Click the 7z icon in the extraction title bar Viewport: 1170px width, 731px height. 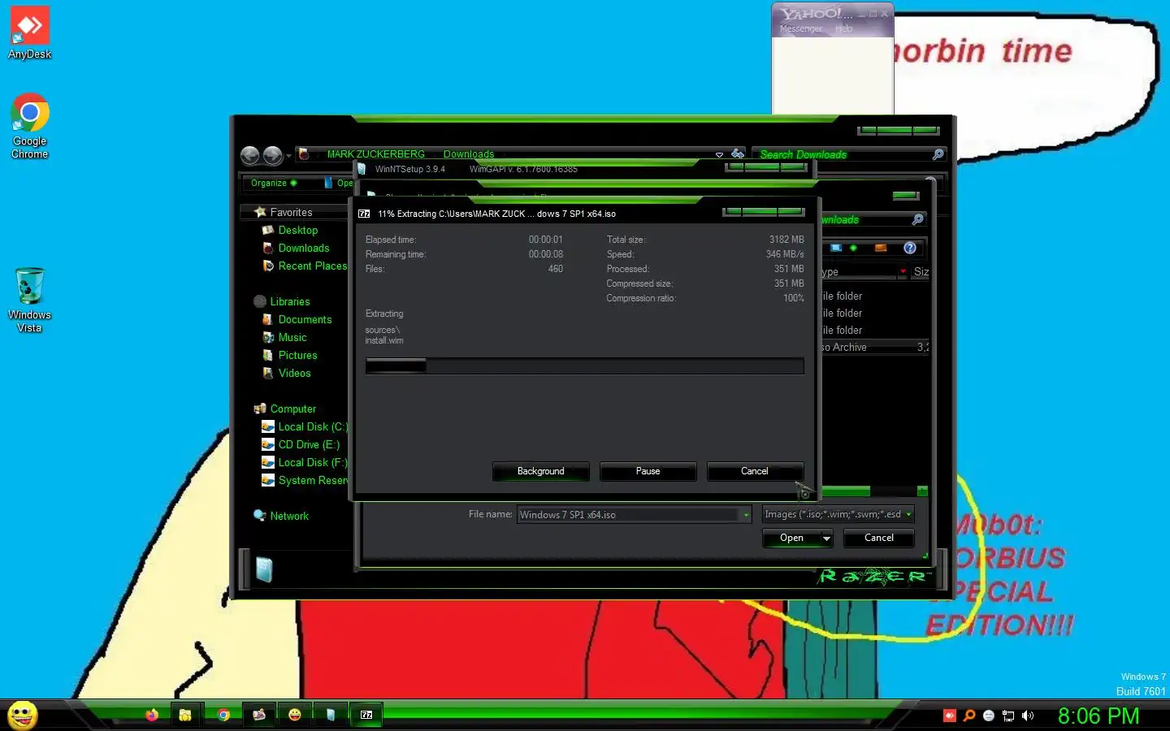[364, 214]
